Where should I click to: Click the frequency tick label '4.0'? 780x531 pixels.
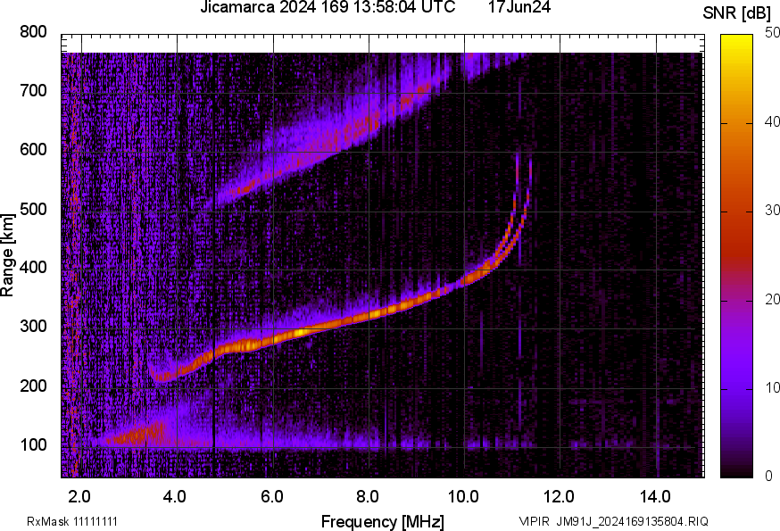(x=175, y=497)
